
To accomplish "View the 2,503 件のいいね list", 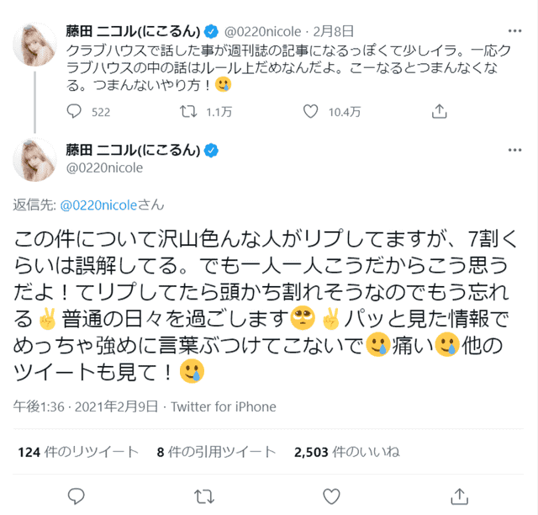I will click(x=346, y=452).
